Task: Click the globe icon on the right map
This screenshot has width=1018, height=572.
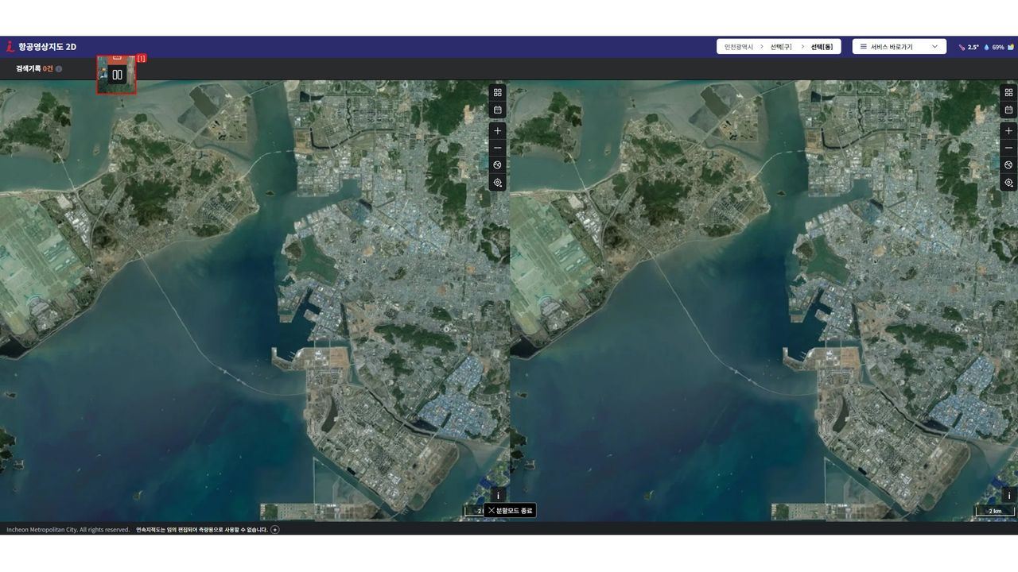Action: click(1008, 165)
